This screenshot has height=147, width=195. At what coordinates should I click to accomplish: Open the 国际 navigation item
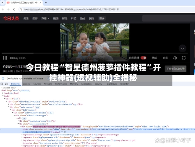[92, 18]
